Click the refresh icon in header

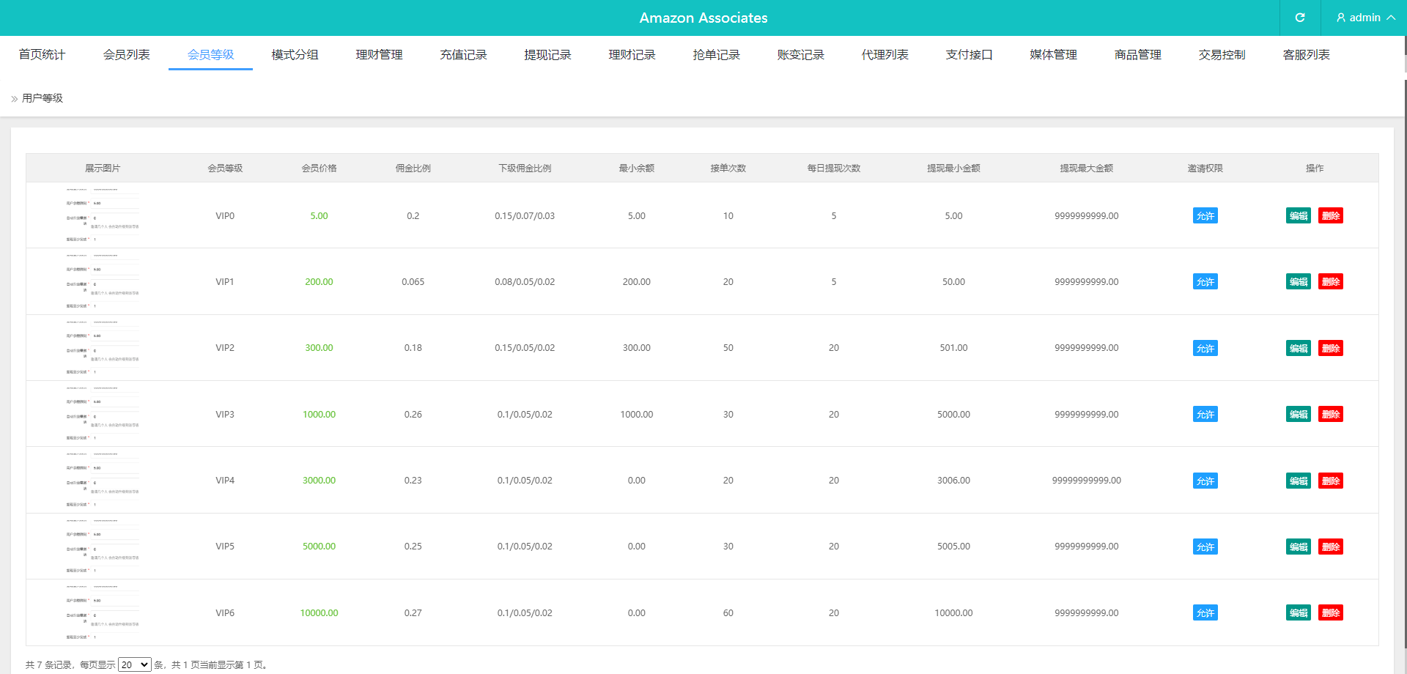click(1299, 18)
